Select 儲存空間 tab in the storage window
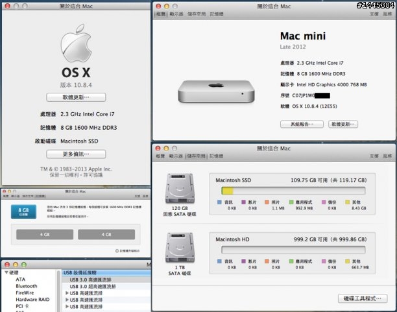The image size is (397, 312). pyautogui.click(x=196, y=156)
